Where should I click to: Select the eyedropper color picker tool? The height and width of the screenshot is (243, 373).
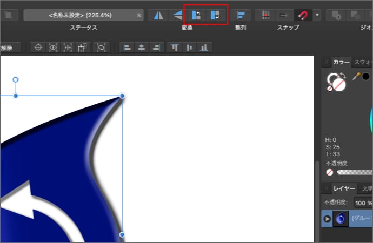coord(356,77)
